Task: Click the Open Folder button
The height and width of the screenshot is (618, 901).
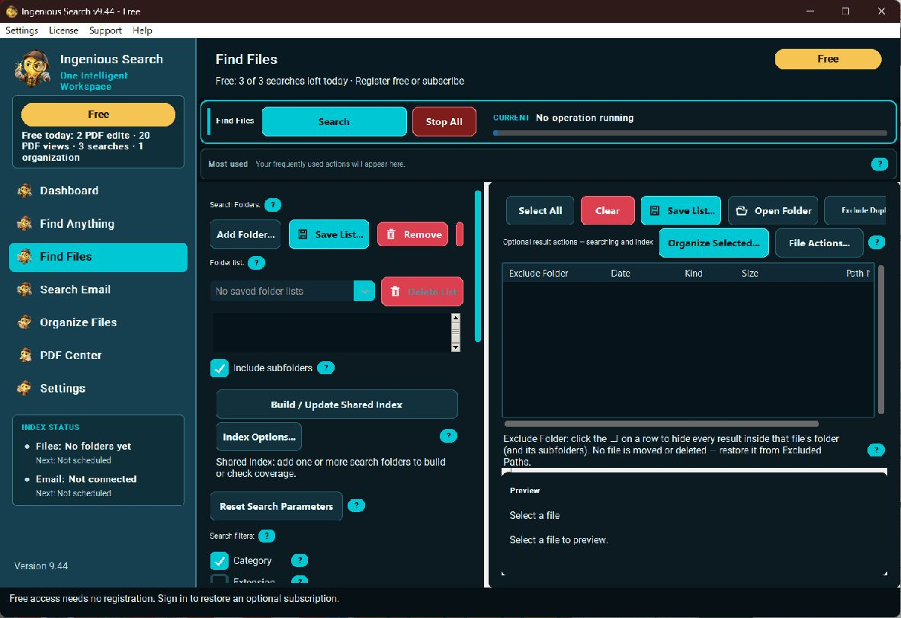Action: coord(774,211)
